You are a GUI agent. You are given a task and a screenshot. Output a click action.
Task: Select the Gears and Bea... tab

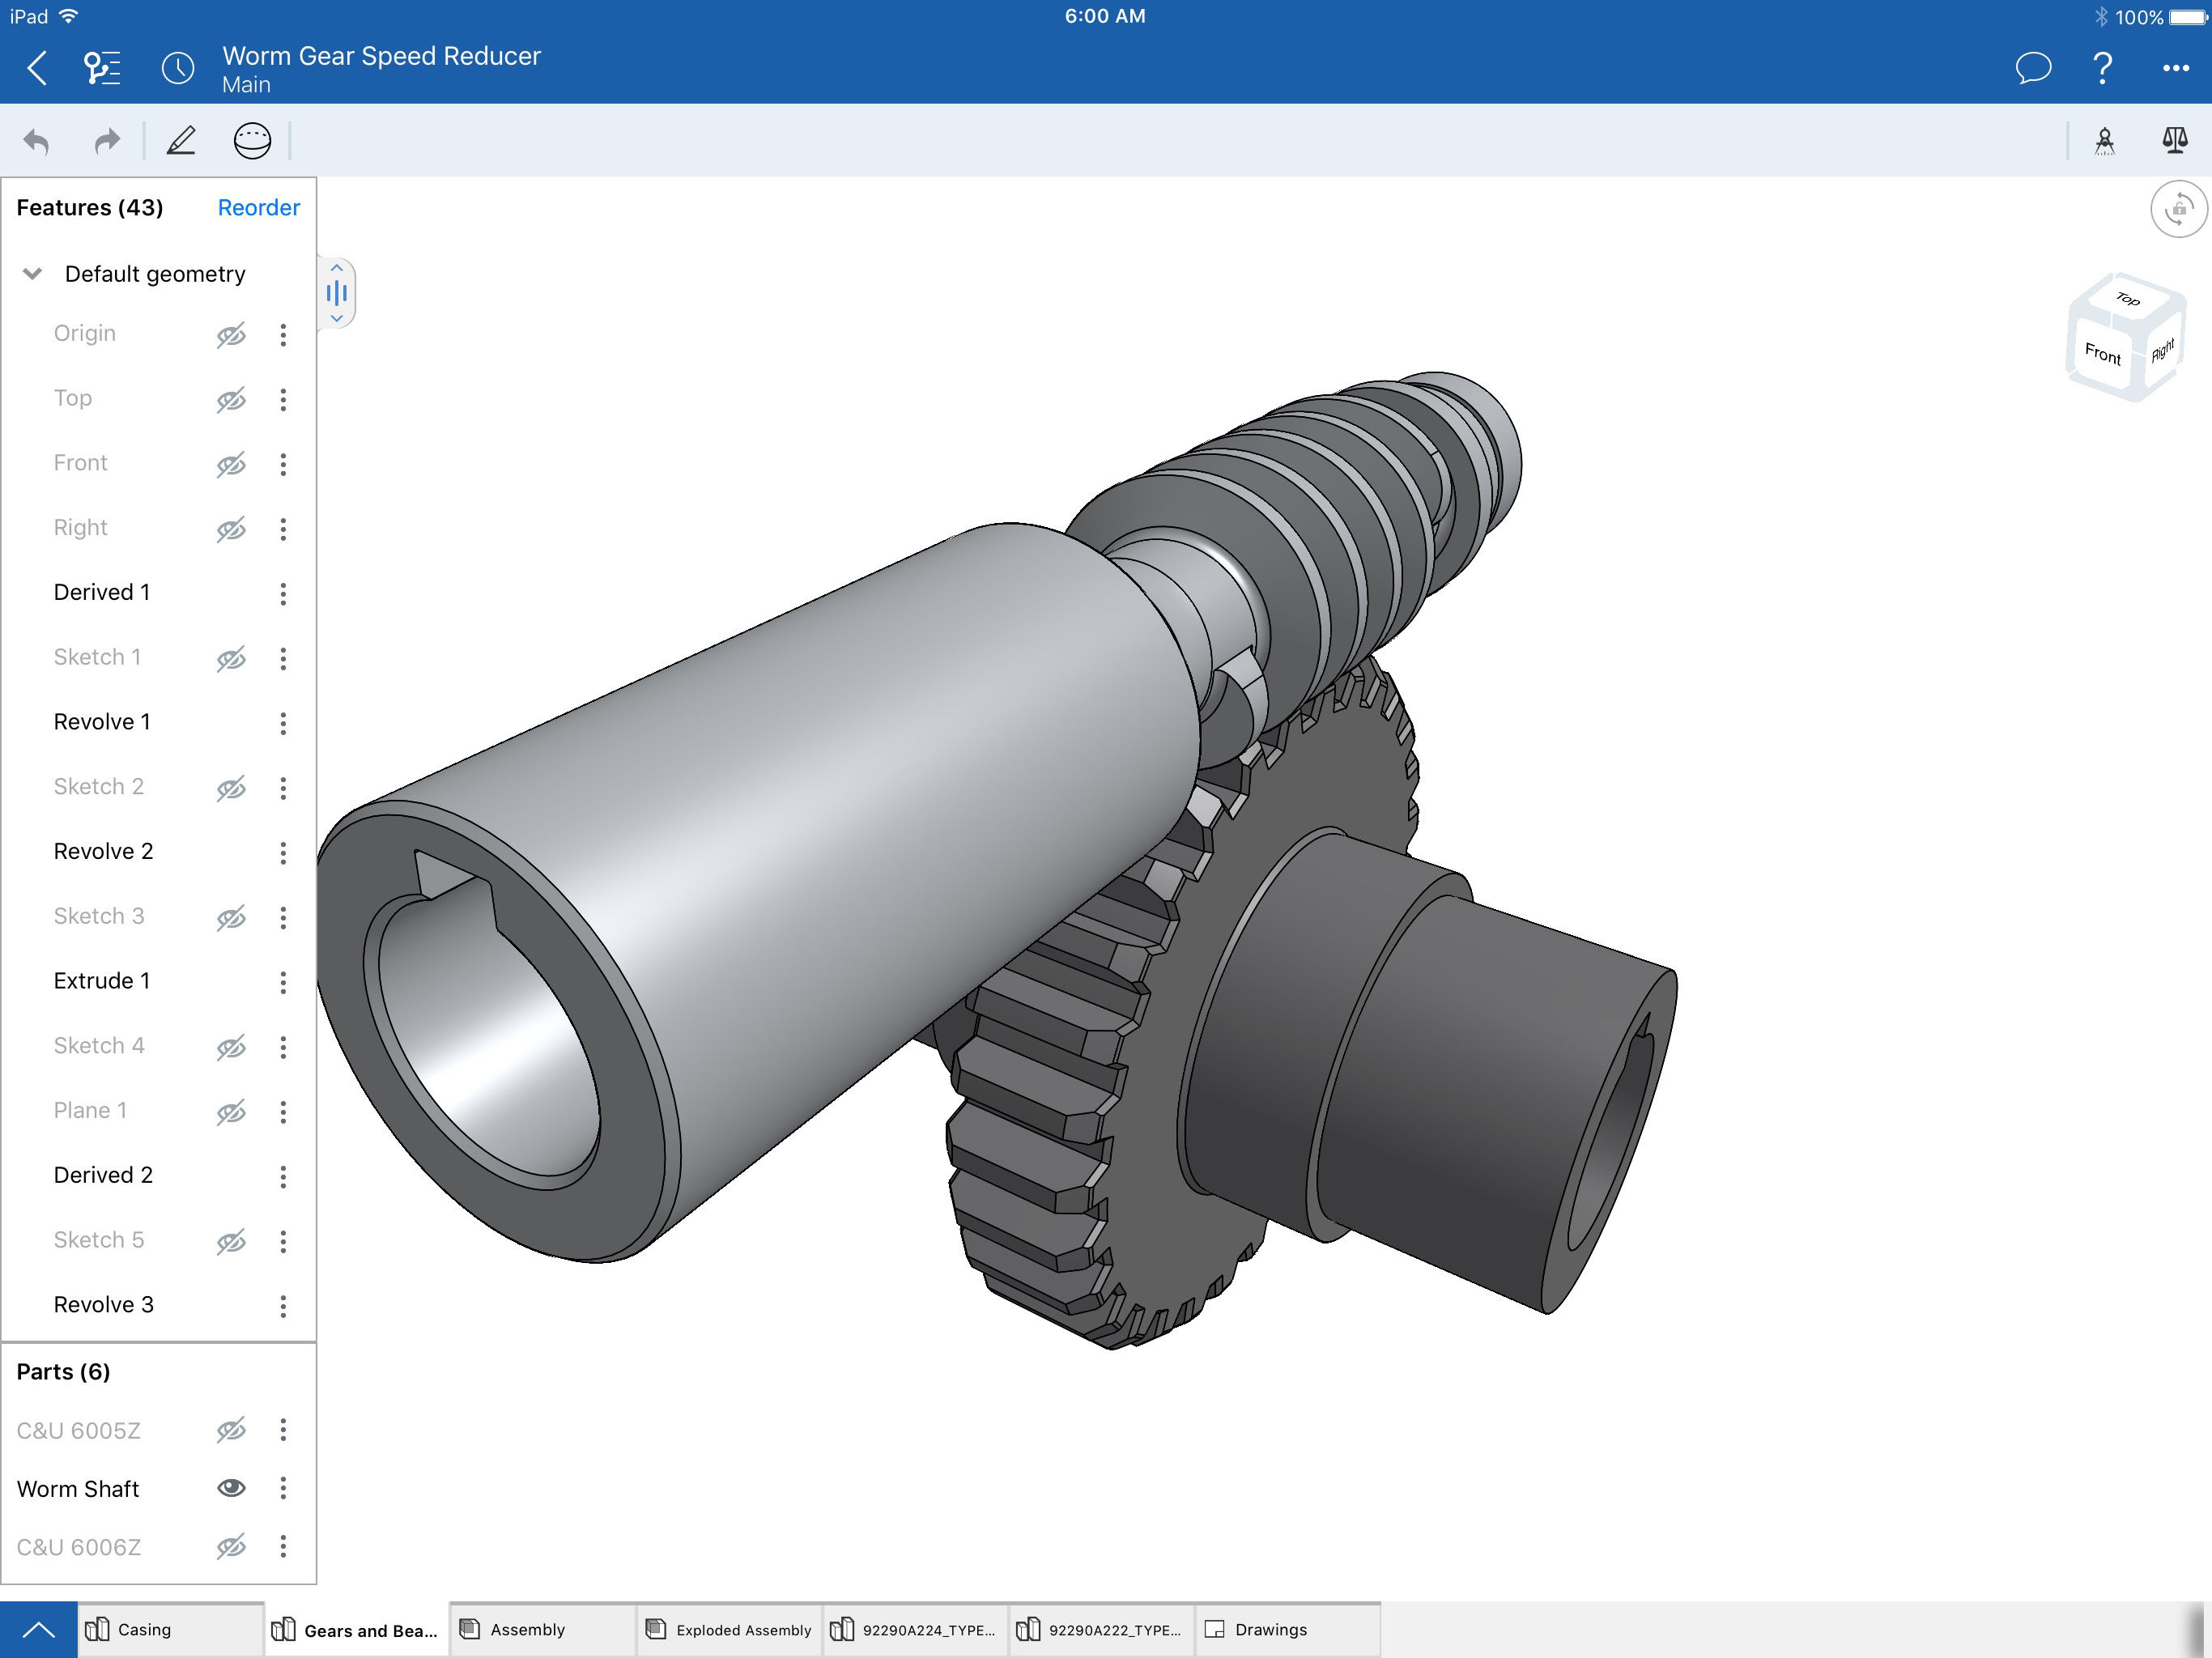[x=357, y=1630]
